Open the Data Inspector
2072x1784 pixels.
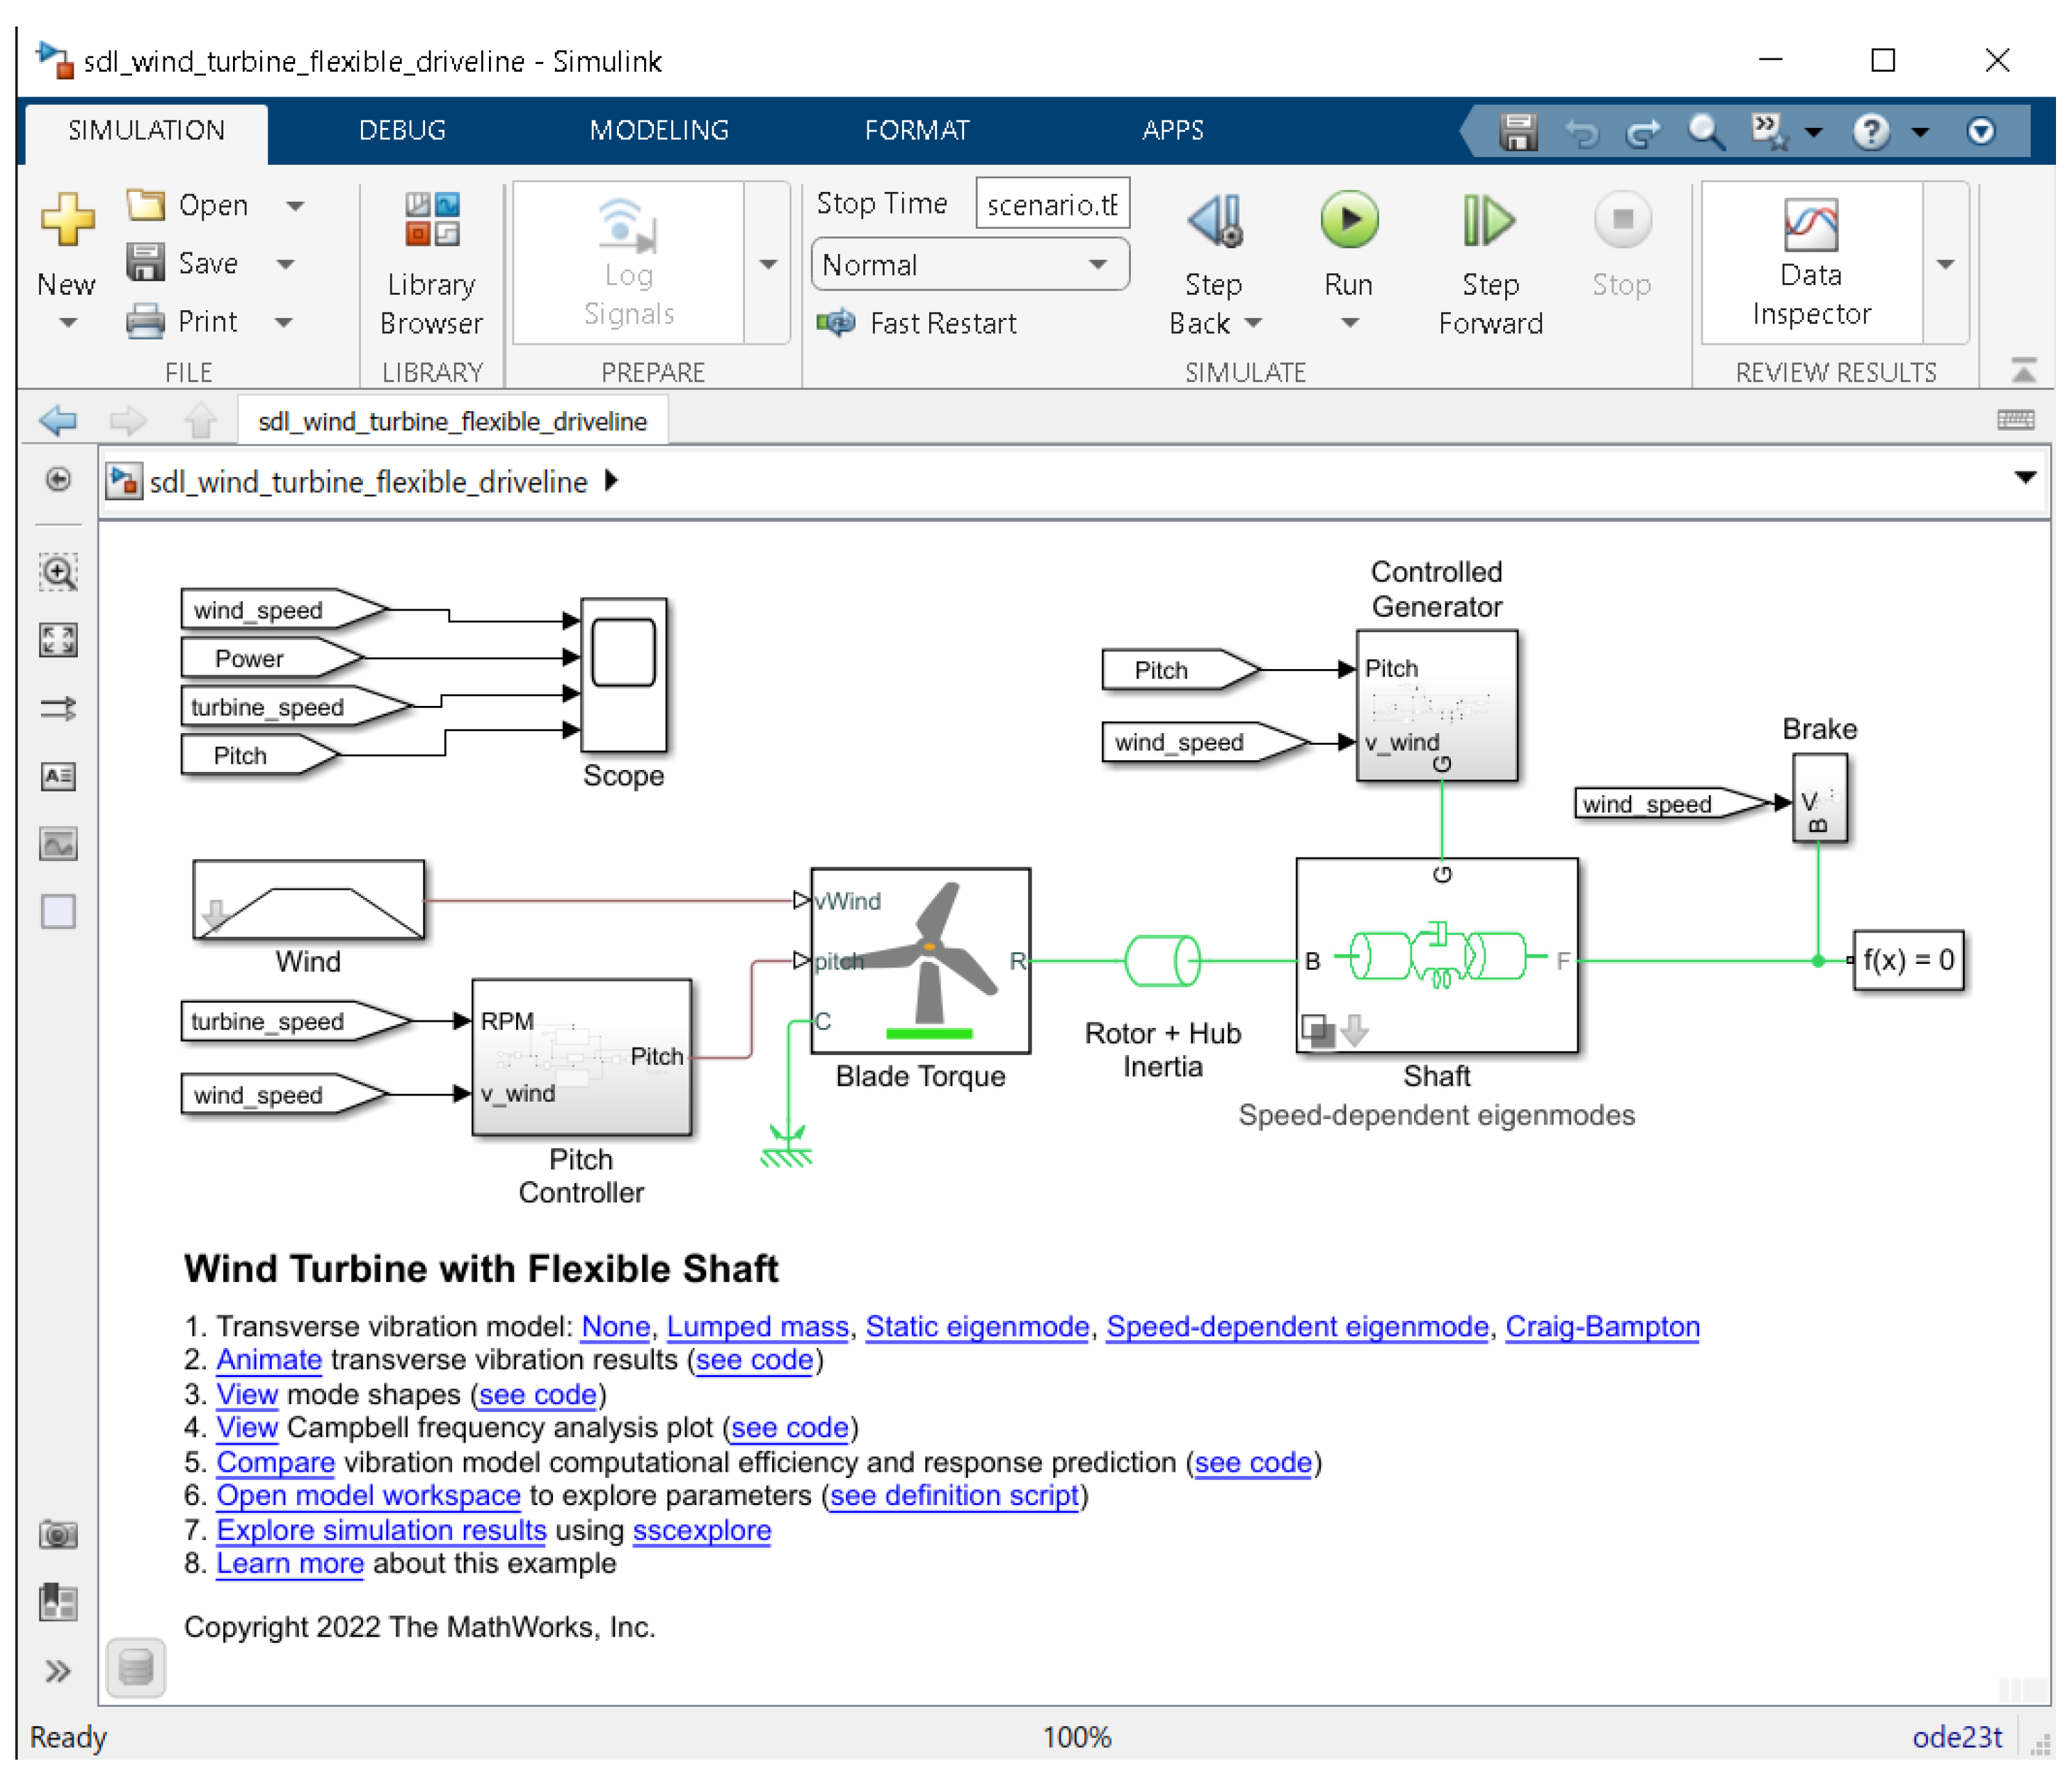click(x=1810, y=262)
